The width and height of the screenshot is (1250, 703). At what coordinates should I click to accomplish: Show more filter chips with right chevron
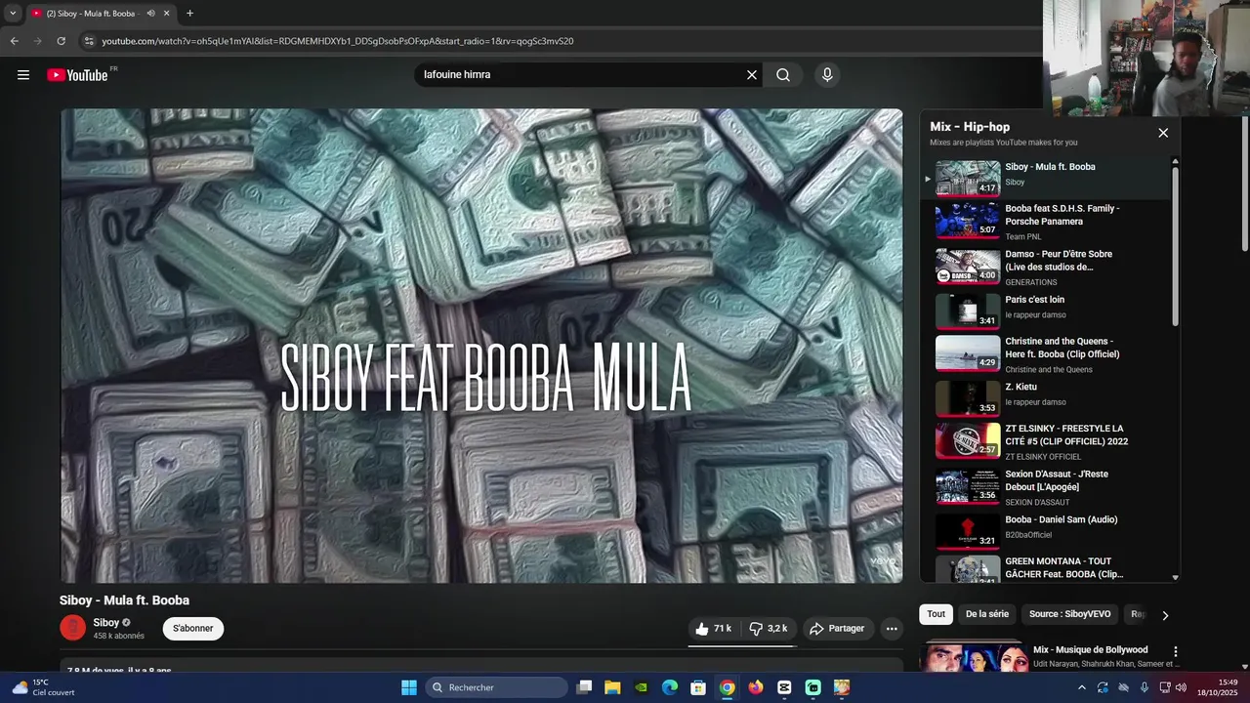[1165, 615]
